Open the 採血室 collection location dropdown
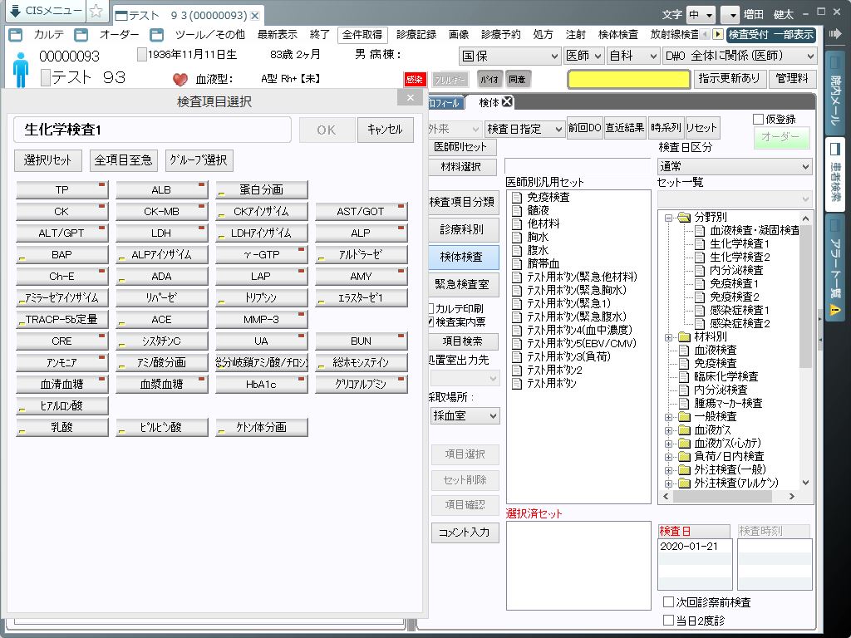This screenshot has height=638, width=851. pyautogui.click(x=465, y=415)
